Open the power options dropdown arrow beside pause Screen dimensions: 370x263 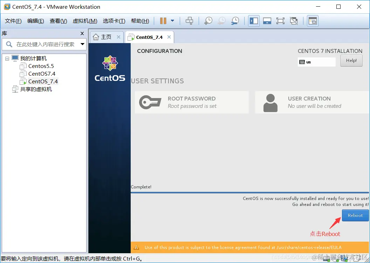pos(172,21)
